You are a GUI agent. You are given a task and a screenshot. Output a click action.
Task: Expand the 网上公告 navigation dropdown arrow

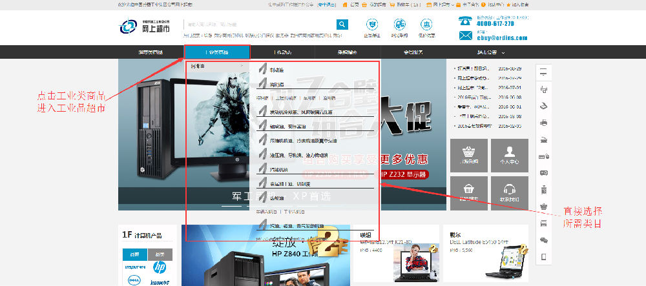503,53
